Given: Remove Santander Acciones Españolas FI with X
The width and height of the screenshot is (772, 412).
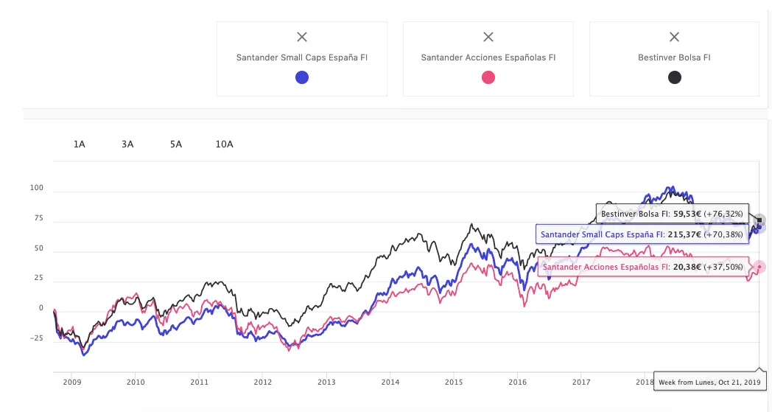Looking at the screenshot, I should pyautogui.click(x=488, y=37).
